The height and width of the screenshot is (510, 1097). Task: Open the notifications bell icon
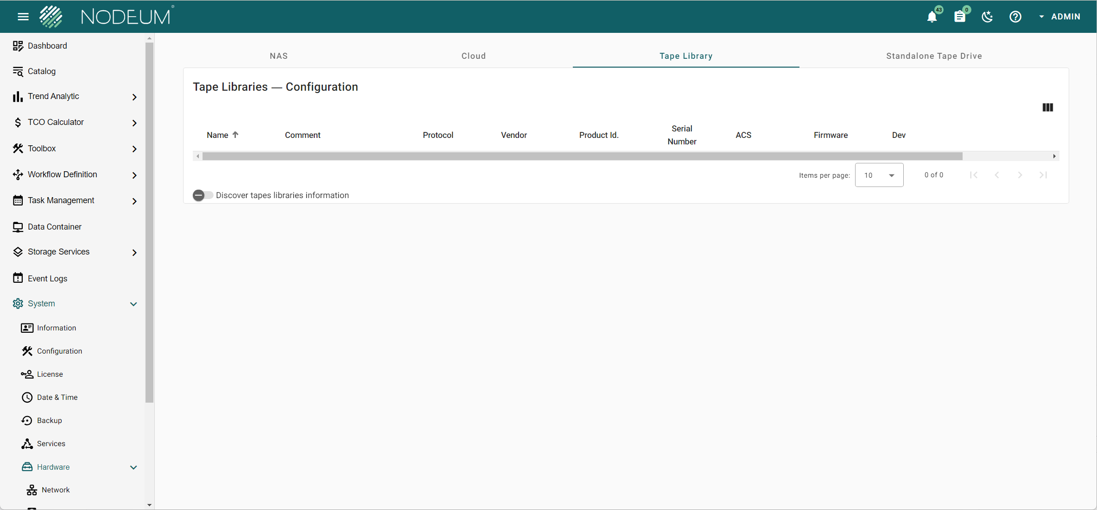point(932,17)
